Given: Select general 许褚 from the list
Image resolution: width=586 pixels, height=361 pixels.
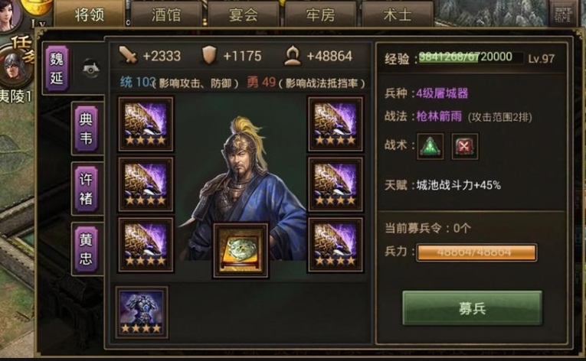Looking at the screenshot, I should [x=87, y=189].
